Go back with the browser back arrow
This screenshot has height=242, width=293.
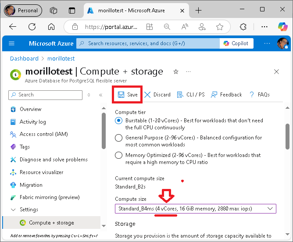coord(13,27)
